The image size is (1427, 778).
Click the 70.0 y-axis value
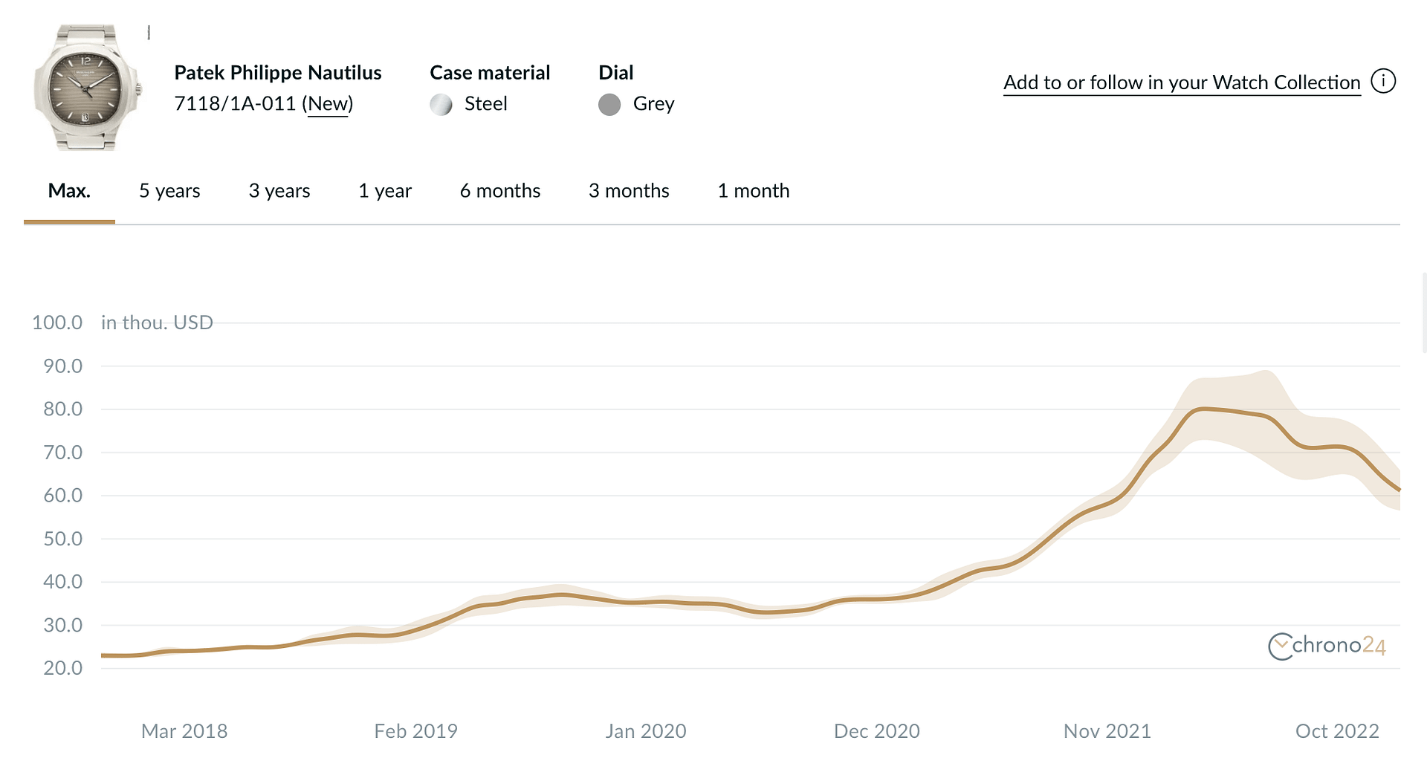(63, 452)
